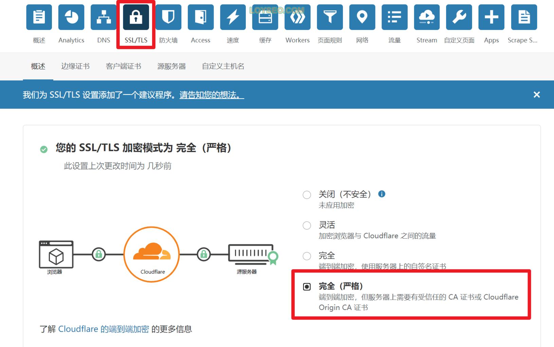554x347 pixels.
Task: Select the 完全 encryption mode
Action: pos(307,256)
